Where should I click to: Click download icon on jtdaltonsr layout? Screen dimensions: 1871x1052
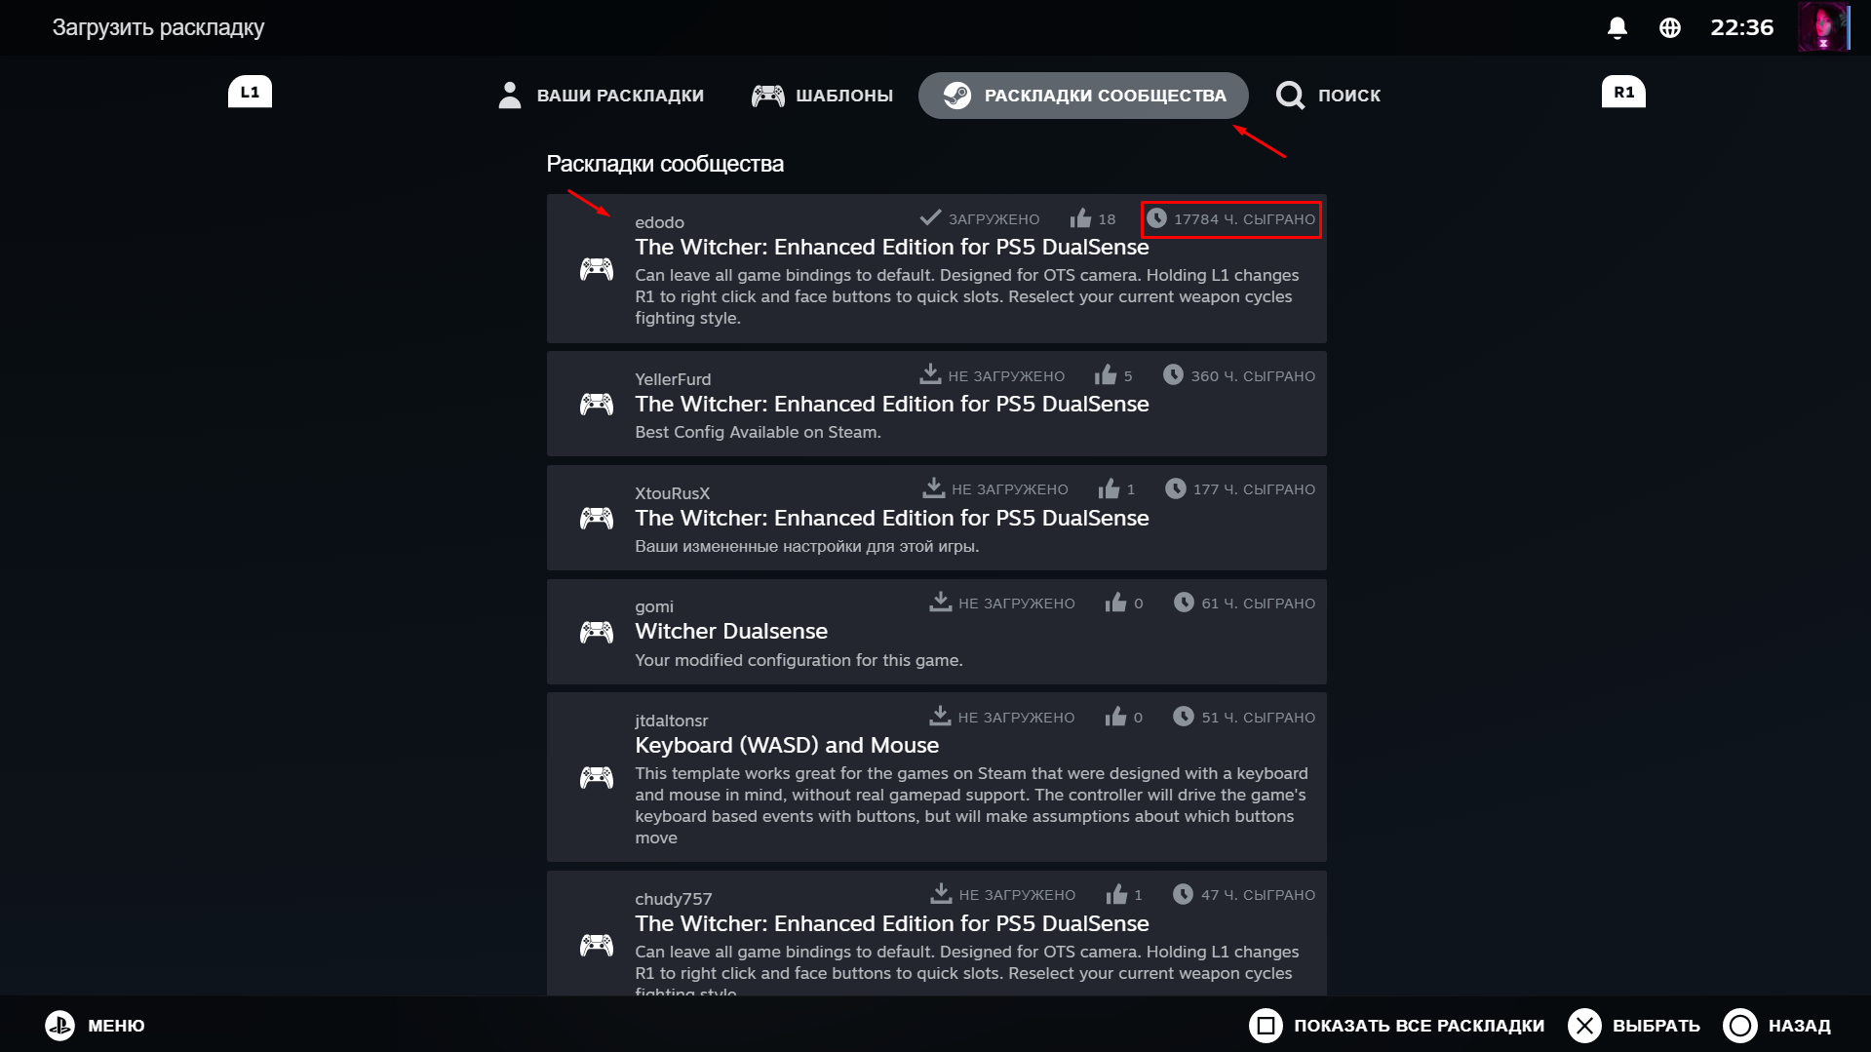[x=940, y=716]
